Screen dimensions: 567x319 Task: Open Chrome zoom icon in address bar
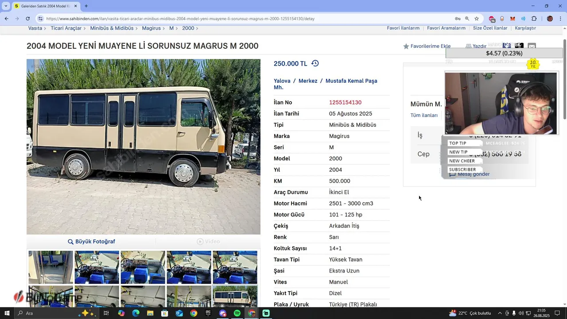click(467, 19)
